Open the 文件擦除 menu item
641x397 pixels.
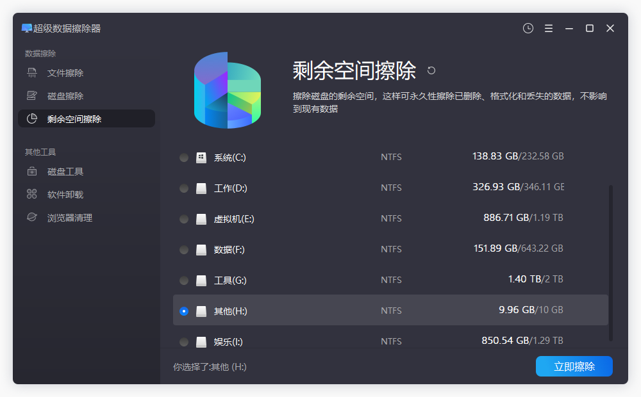click(x=87, y=73)
